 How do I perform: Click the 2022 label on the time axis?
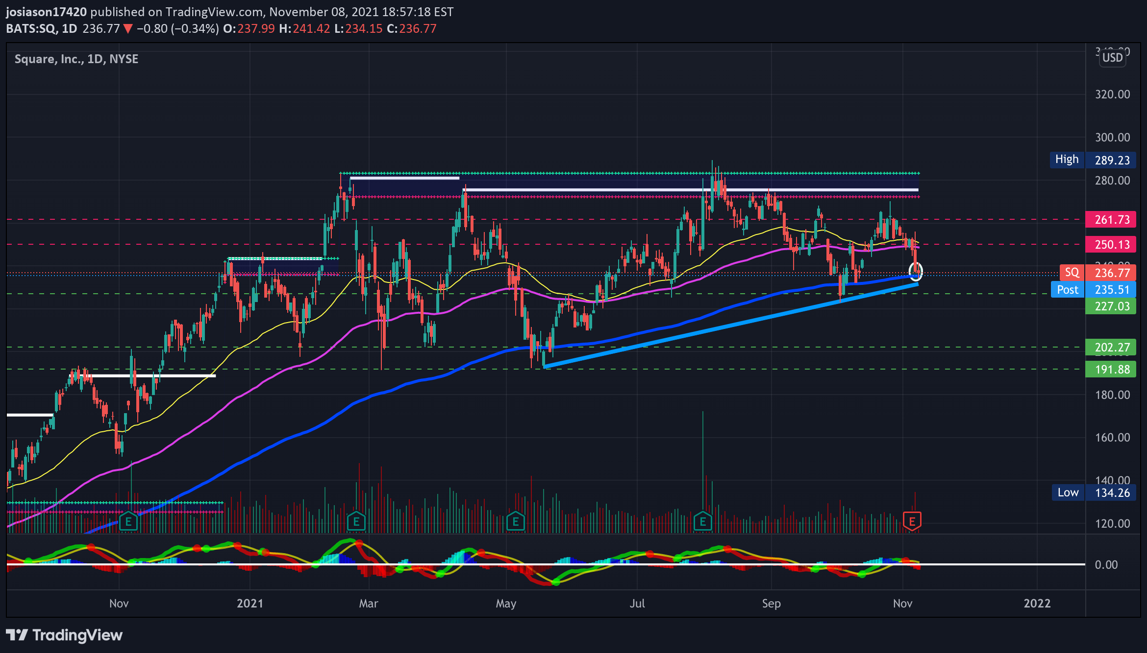pos(1037,603)
